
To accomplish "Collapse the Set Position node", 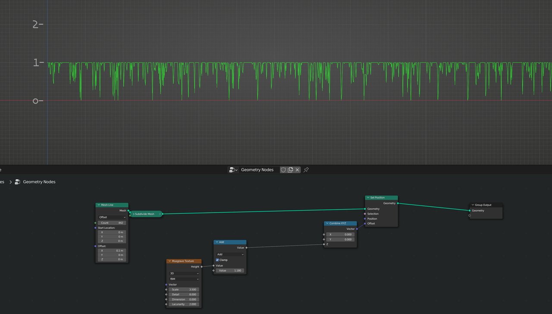I will pyautogui.click(x=367, y=198).
